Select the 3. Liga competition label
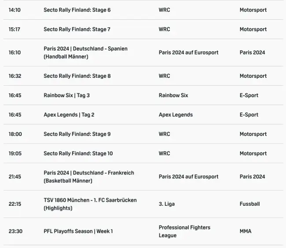Screen dimensions: 286x248 point(167,204)
